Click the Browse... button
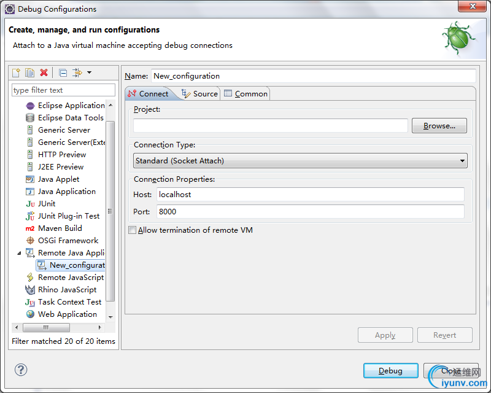491x393 pixels. pyautogui.click(x=439, y=126)
